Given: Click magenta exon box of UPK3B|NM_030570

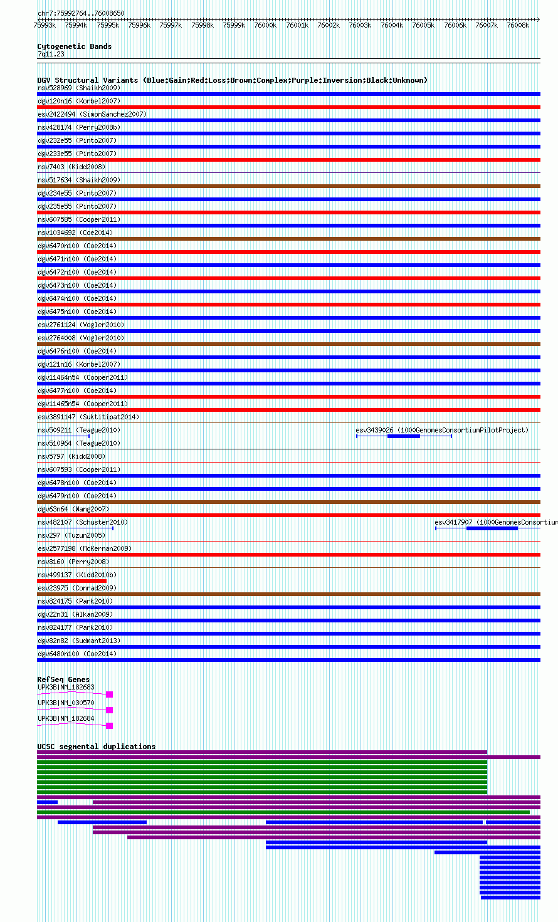Looking at the screenshot, I should 109,710.
